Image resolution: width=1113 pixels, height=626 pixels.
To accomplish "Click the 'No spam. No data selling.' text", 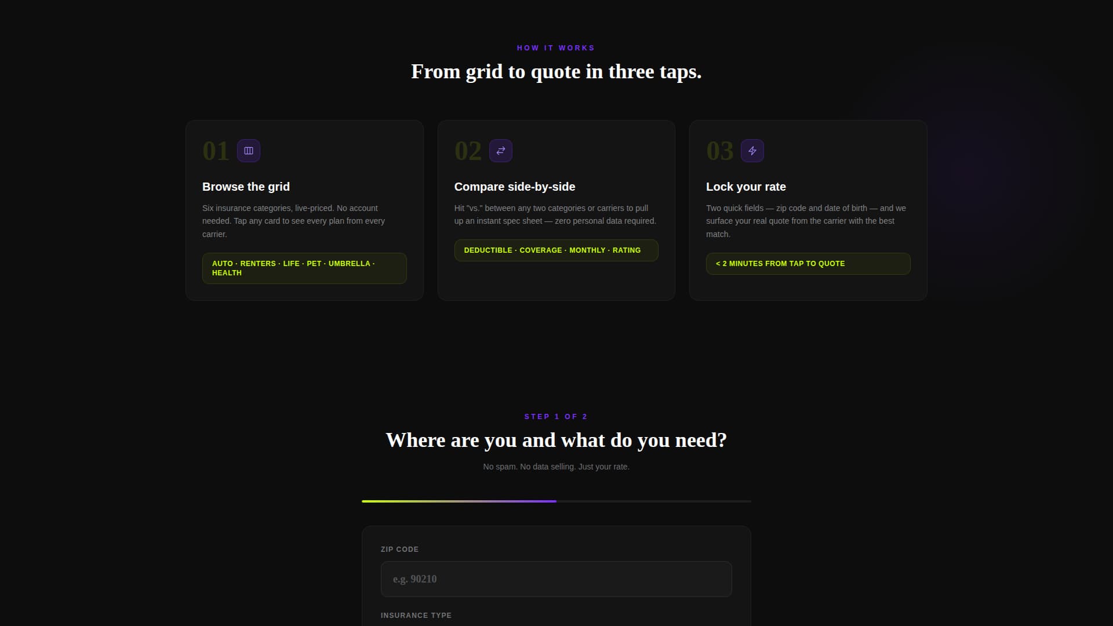I will (x=556, y=466).
